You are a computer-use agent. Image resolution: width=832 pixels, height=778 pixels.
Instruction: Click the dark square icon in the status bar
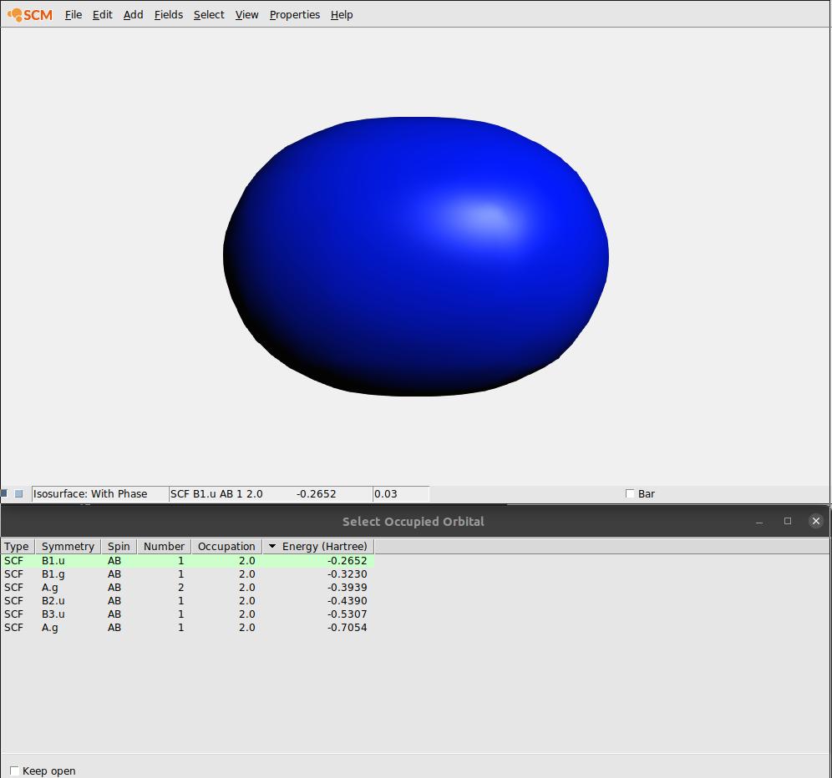tap(4, 493)
